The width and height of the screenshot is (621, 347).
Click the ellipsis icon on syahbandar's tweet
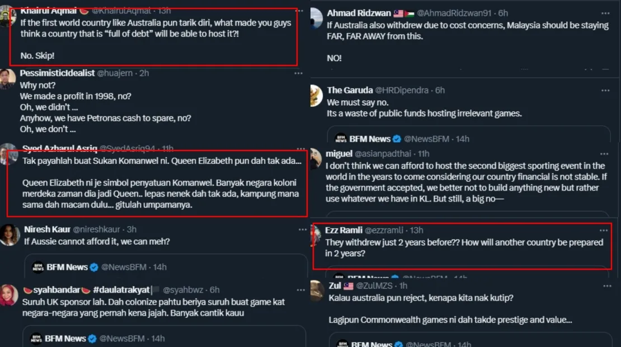[x=299, y=290]
